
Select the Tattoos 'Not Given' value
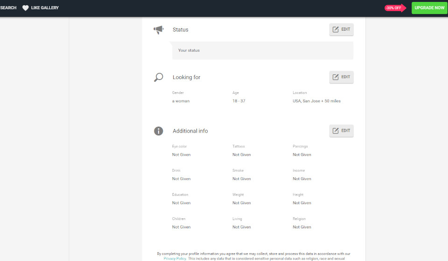tap(242, 155)
